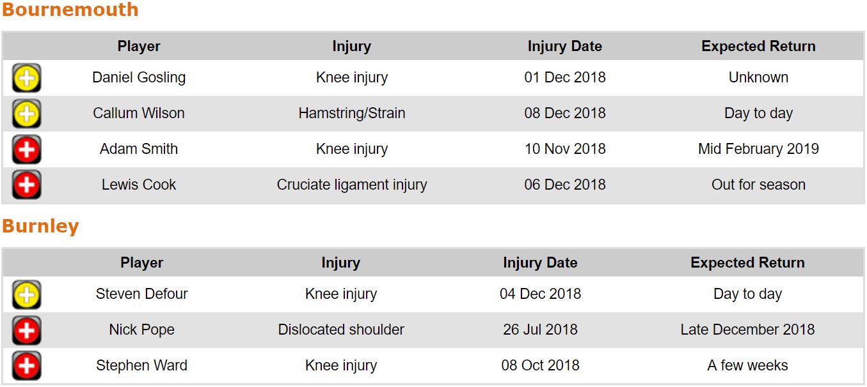867x387 pixels.
Task: Click the red icon beside Stephen Ward
Action: click(x=26, y=367)
